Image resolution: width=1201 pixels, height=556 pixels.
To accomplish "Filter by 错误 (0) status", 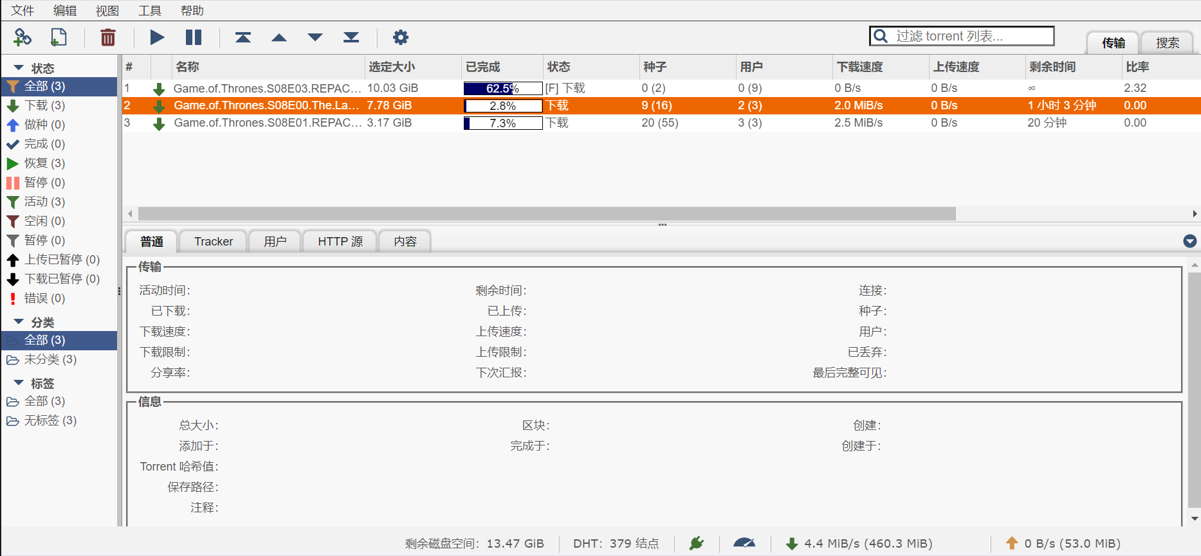I will [x=59, y=298].
